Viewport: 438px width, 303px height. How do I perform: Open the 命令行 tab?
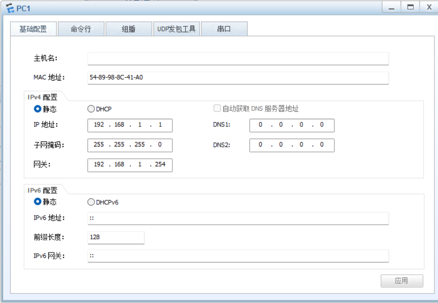[81, 29]
